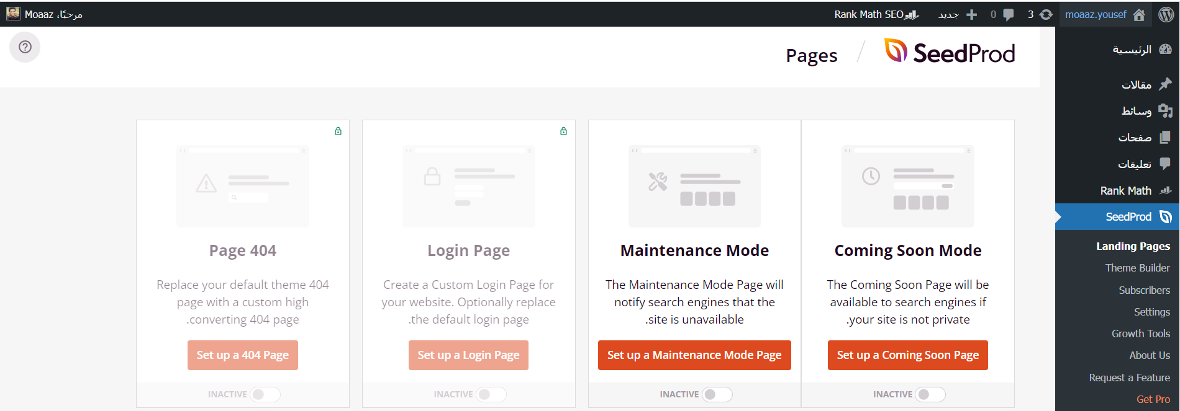Click the Moaaz user avatar
1180x411 pixels.
(13, 14)
